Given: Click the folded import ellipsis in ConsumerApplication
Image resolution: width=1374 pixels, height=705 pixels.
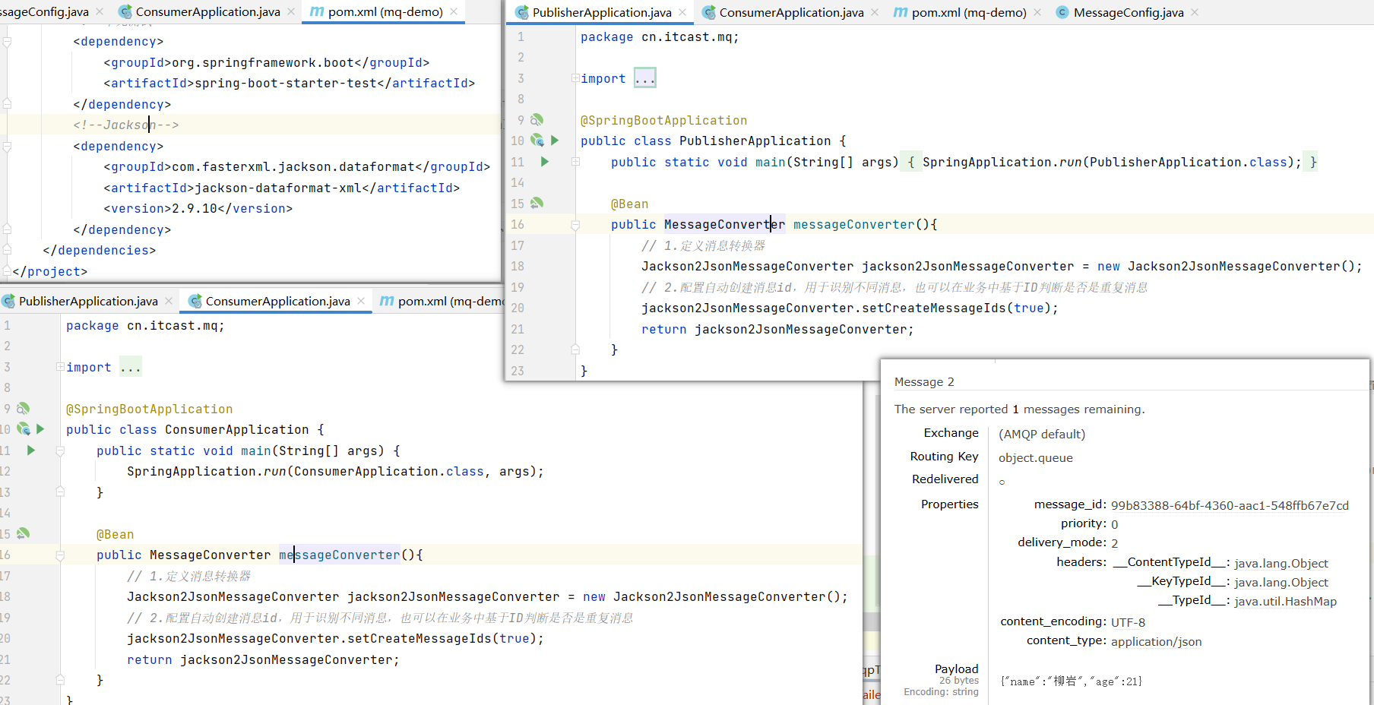Looking at the screenshot, I should [130, 367].
